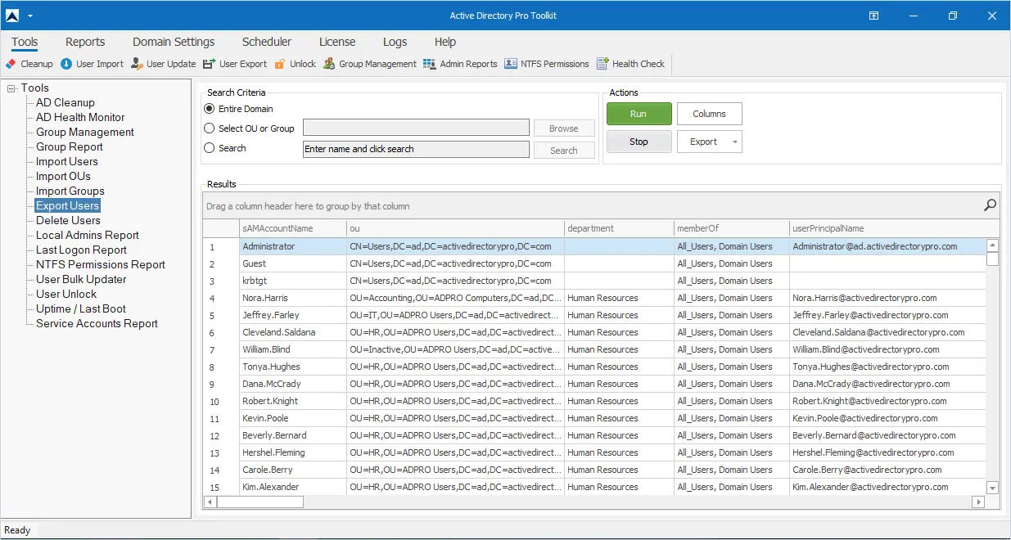Click the magnifier icon in Results panel
This screenshot has height=540, width=1011.
pyautogui.click(x=990, y=206)
